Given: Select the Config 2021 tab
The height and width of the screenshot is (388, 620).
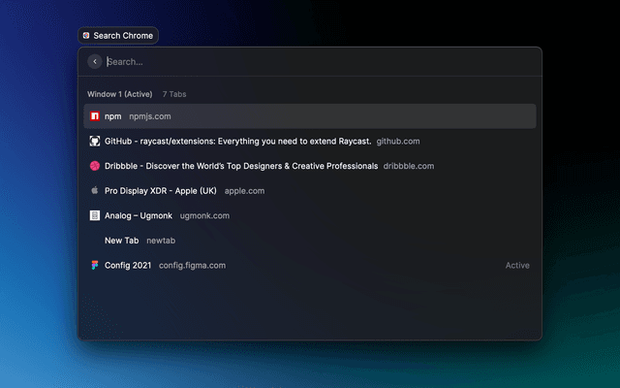Looking at the screenshot, I should (128, 265).
